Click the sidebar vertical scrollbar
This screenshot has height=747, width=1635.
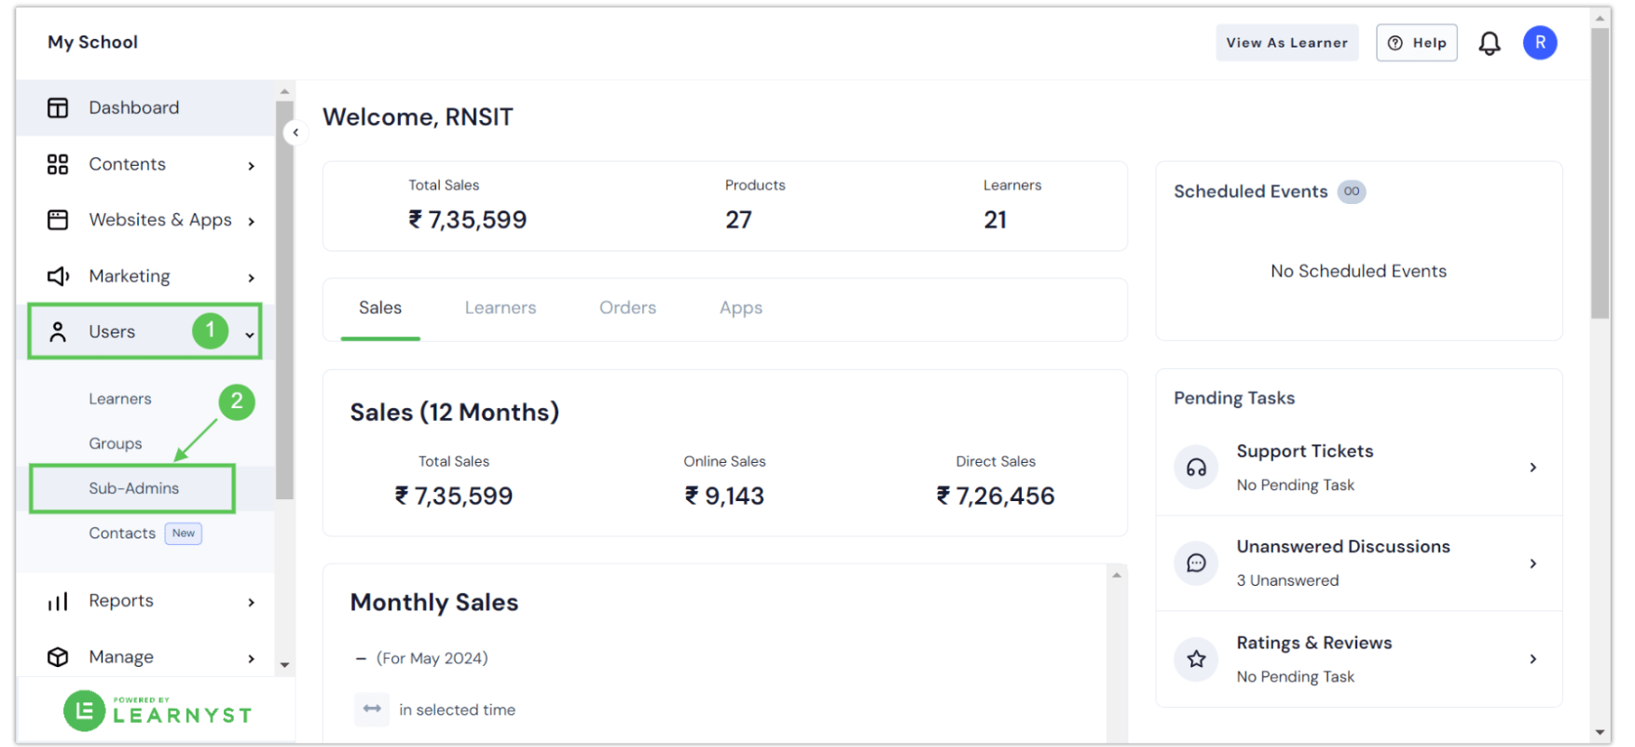284,298
